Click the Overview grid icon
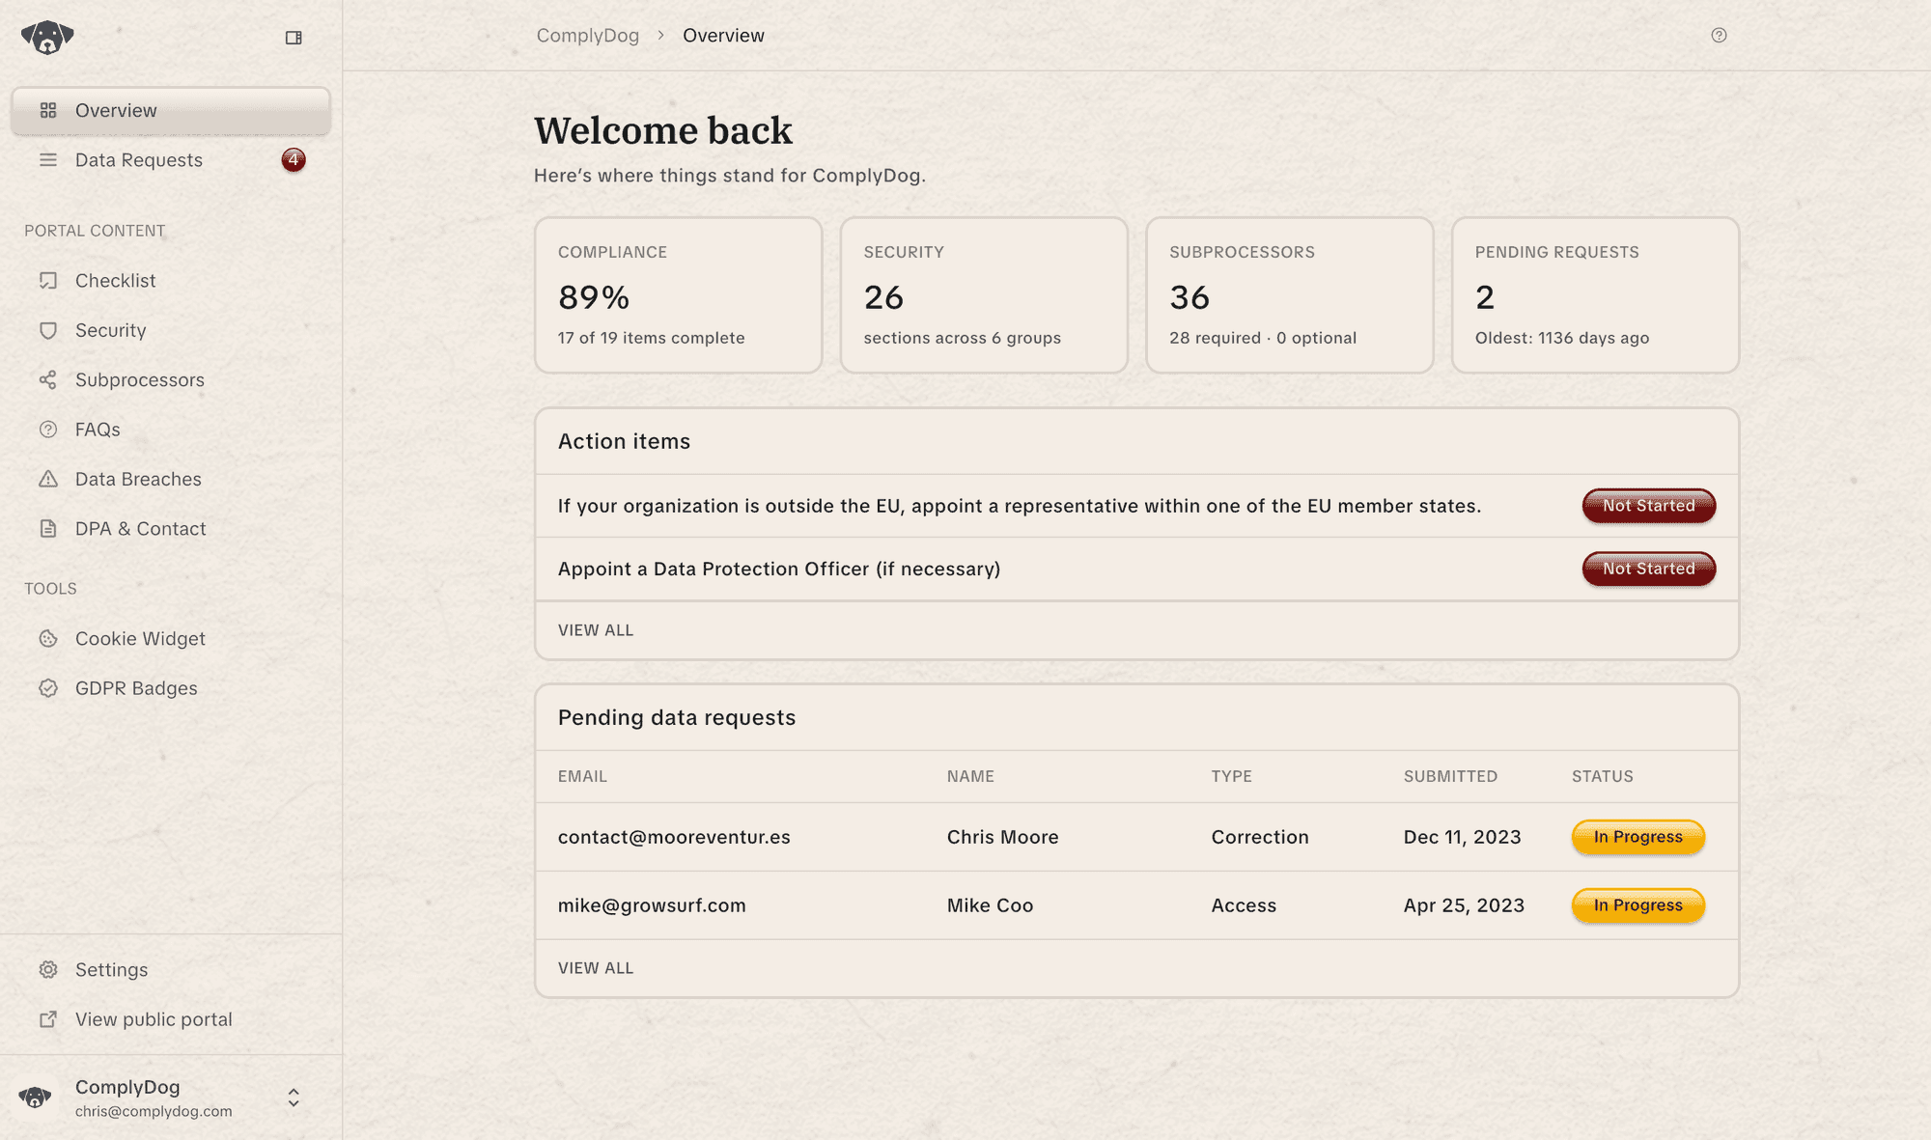The height and width of the screenshot is (1140, 1931). [48, 111]
